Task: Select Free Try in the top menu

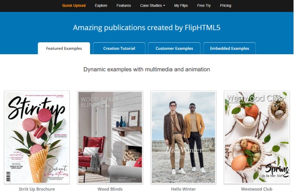Action: coord(204,5)
